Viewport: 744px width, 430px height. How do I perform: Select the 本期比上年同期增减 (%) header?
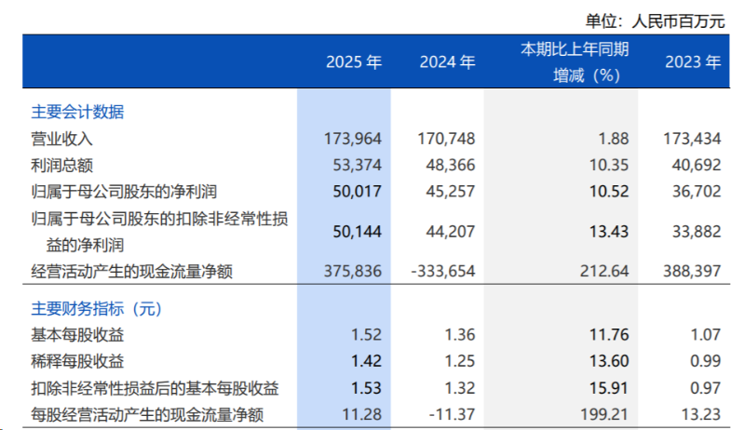pos(574,62)
